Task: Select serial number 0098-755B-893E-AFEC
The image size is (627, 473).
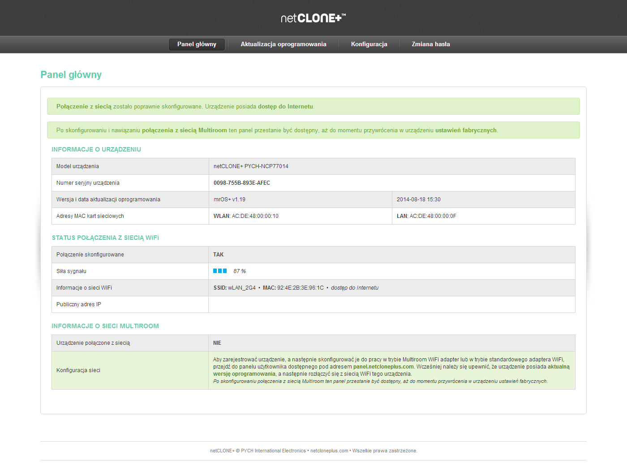Action: pos(242,183)
